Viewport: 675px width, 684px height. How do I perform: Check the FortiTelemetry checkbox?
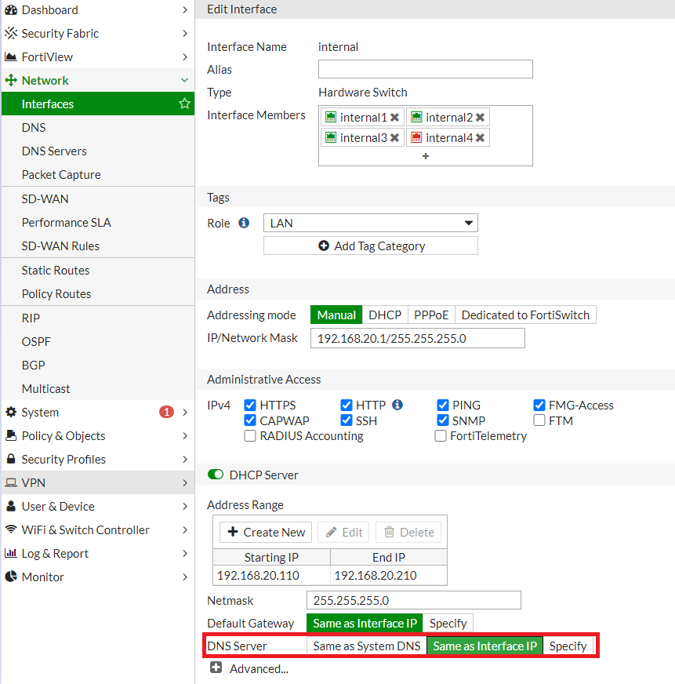441,436
